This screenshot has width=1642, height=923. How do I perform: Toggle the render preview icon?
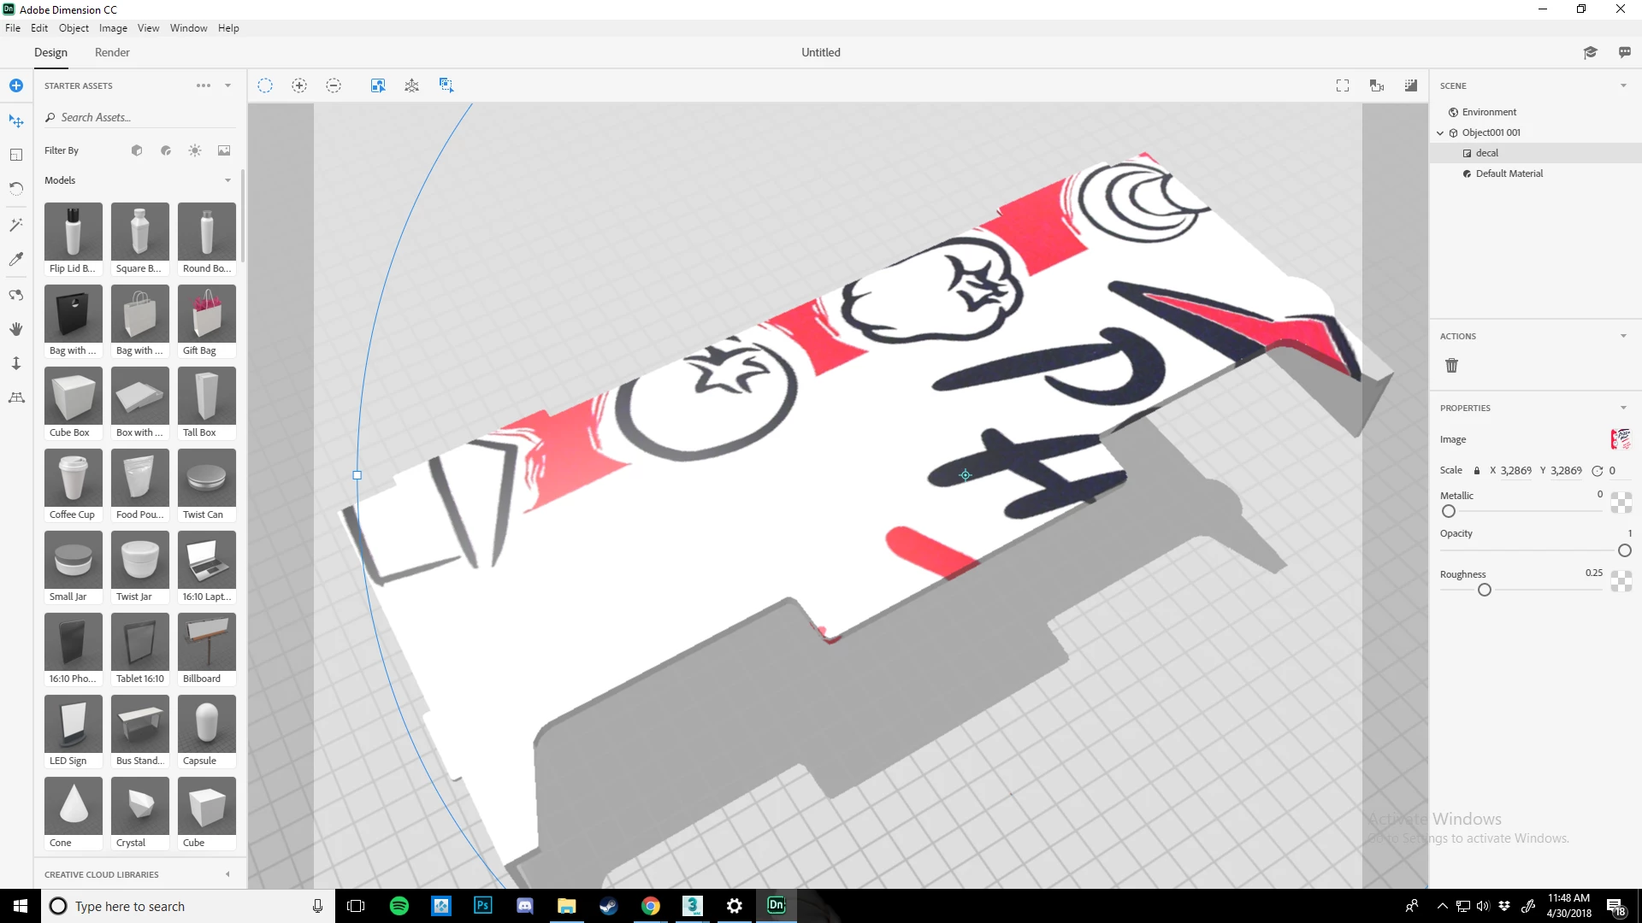click(1411, 85)
